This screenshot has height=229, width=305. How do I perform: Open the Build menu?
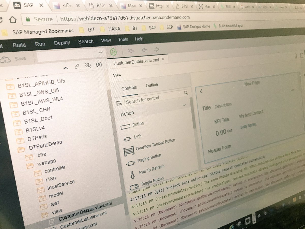click(19, 45)
